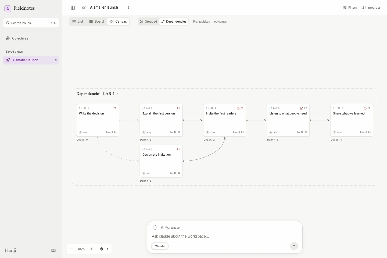Click the Fieldnotes logo icon
387x258 pixels.
coord(8,9)
